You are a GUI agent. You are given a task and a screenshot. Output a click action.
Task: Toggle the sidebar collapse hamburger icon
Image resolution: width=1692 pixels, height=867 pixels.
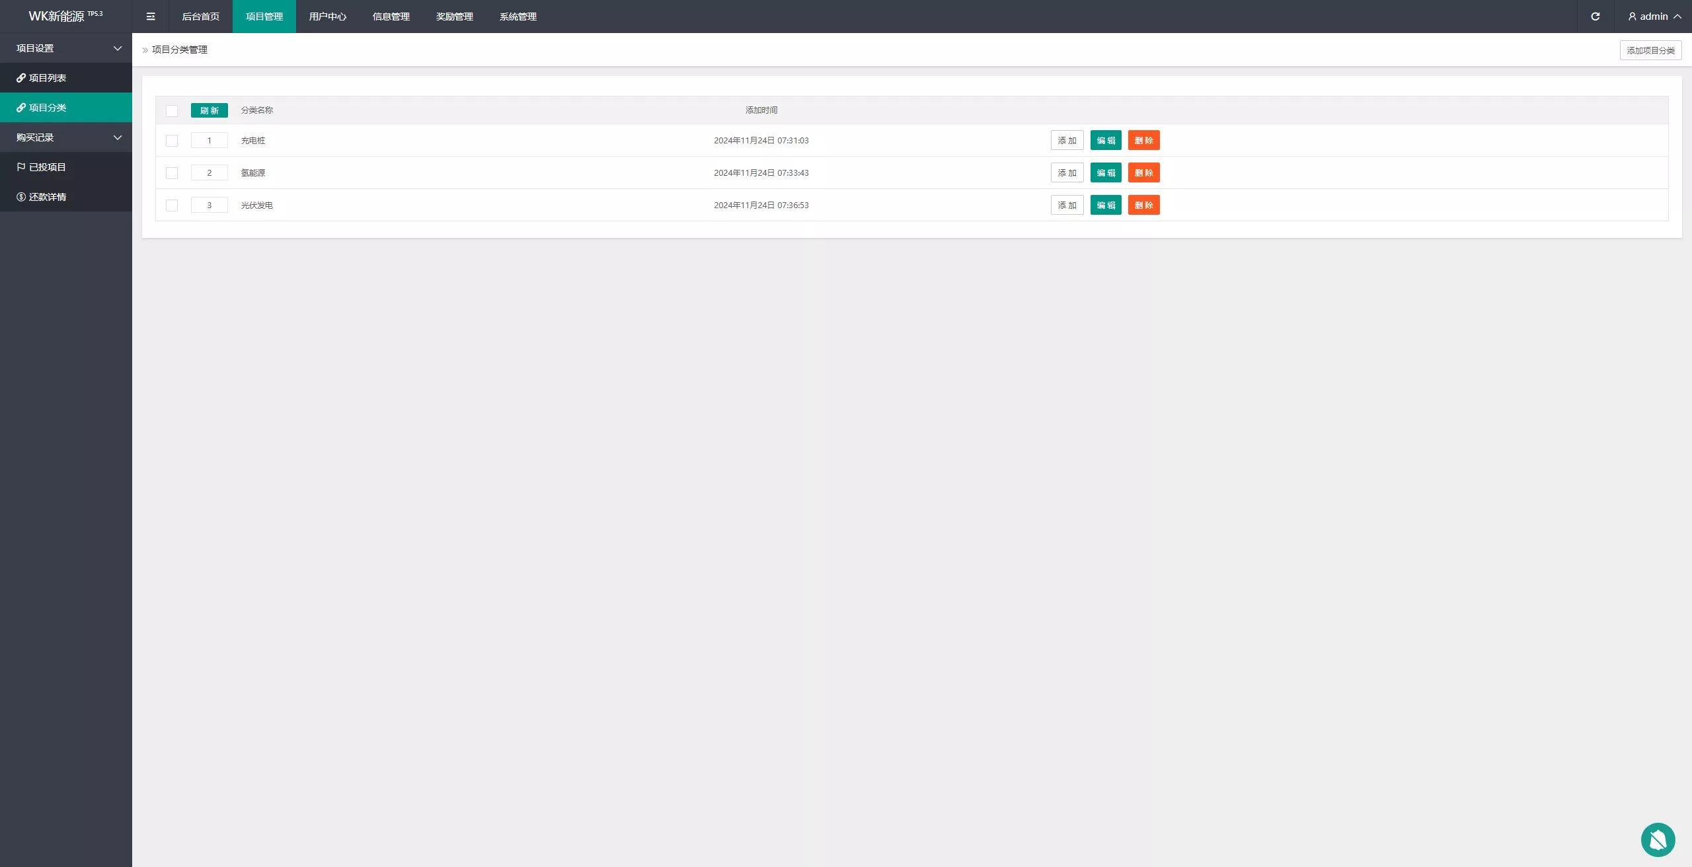[151, 17]
